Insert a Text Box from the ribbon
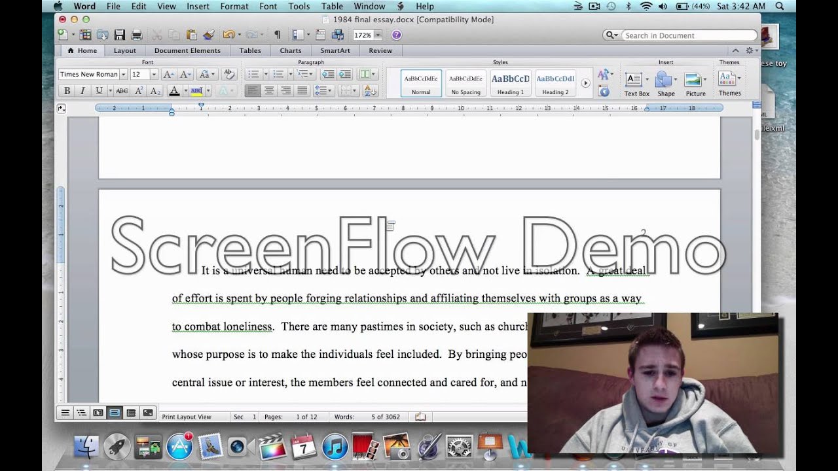The width and height of the screenshot is (838, 471). pyautogui.click(x=636, y=84)
